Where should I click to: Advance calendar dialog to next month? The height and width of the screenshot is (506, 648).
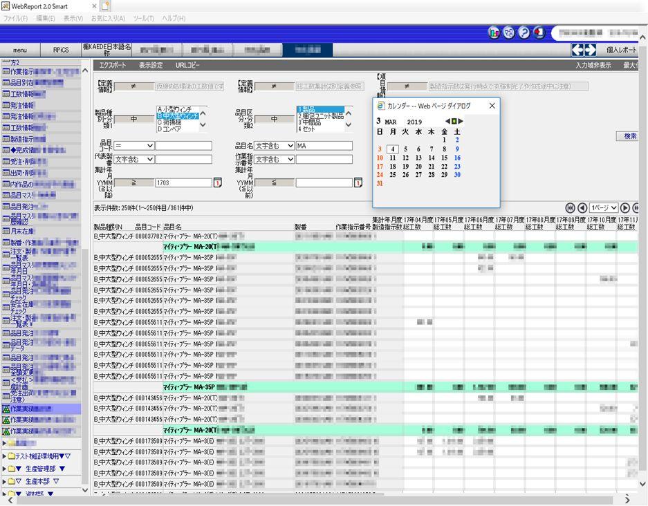pyautogui.click(x=461, y=121)
